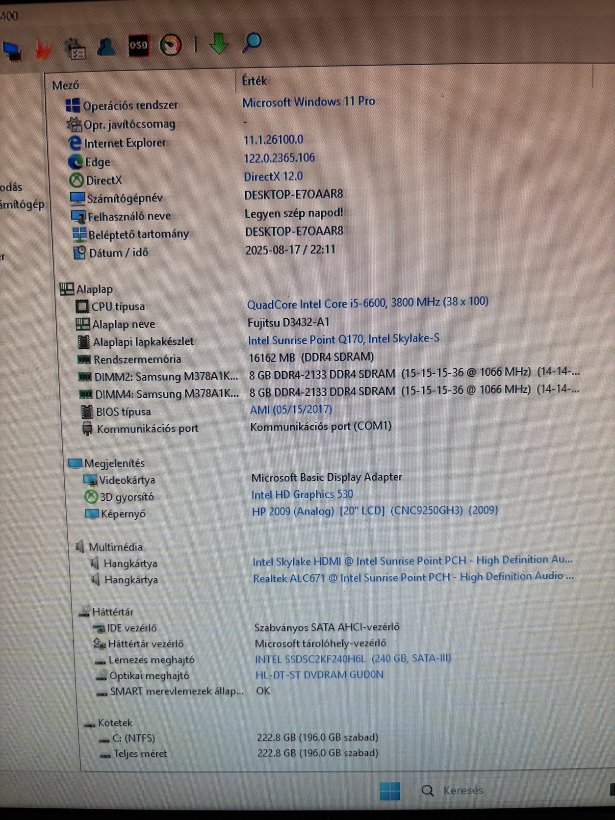This screenshot has width=615, height=820.
Task: Click the Internet Explorer row icon
Action: click(x=75, y=143)
